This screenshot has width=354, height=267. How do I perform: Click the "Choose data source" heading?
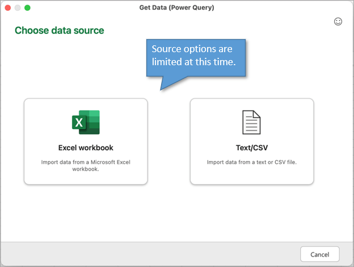pos(59,30)
